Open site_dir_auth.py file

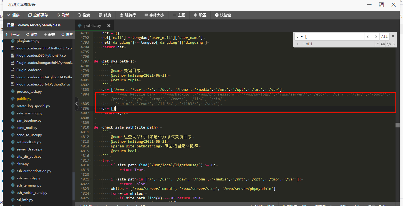click(x=29, y=157)
